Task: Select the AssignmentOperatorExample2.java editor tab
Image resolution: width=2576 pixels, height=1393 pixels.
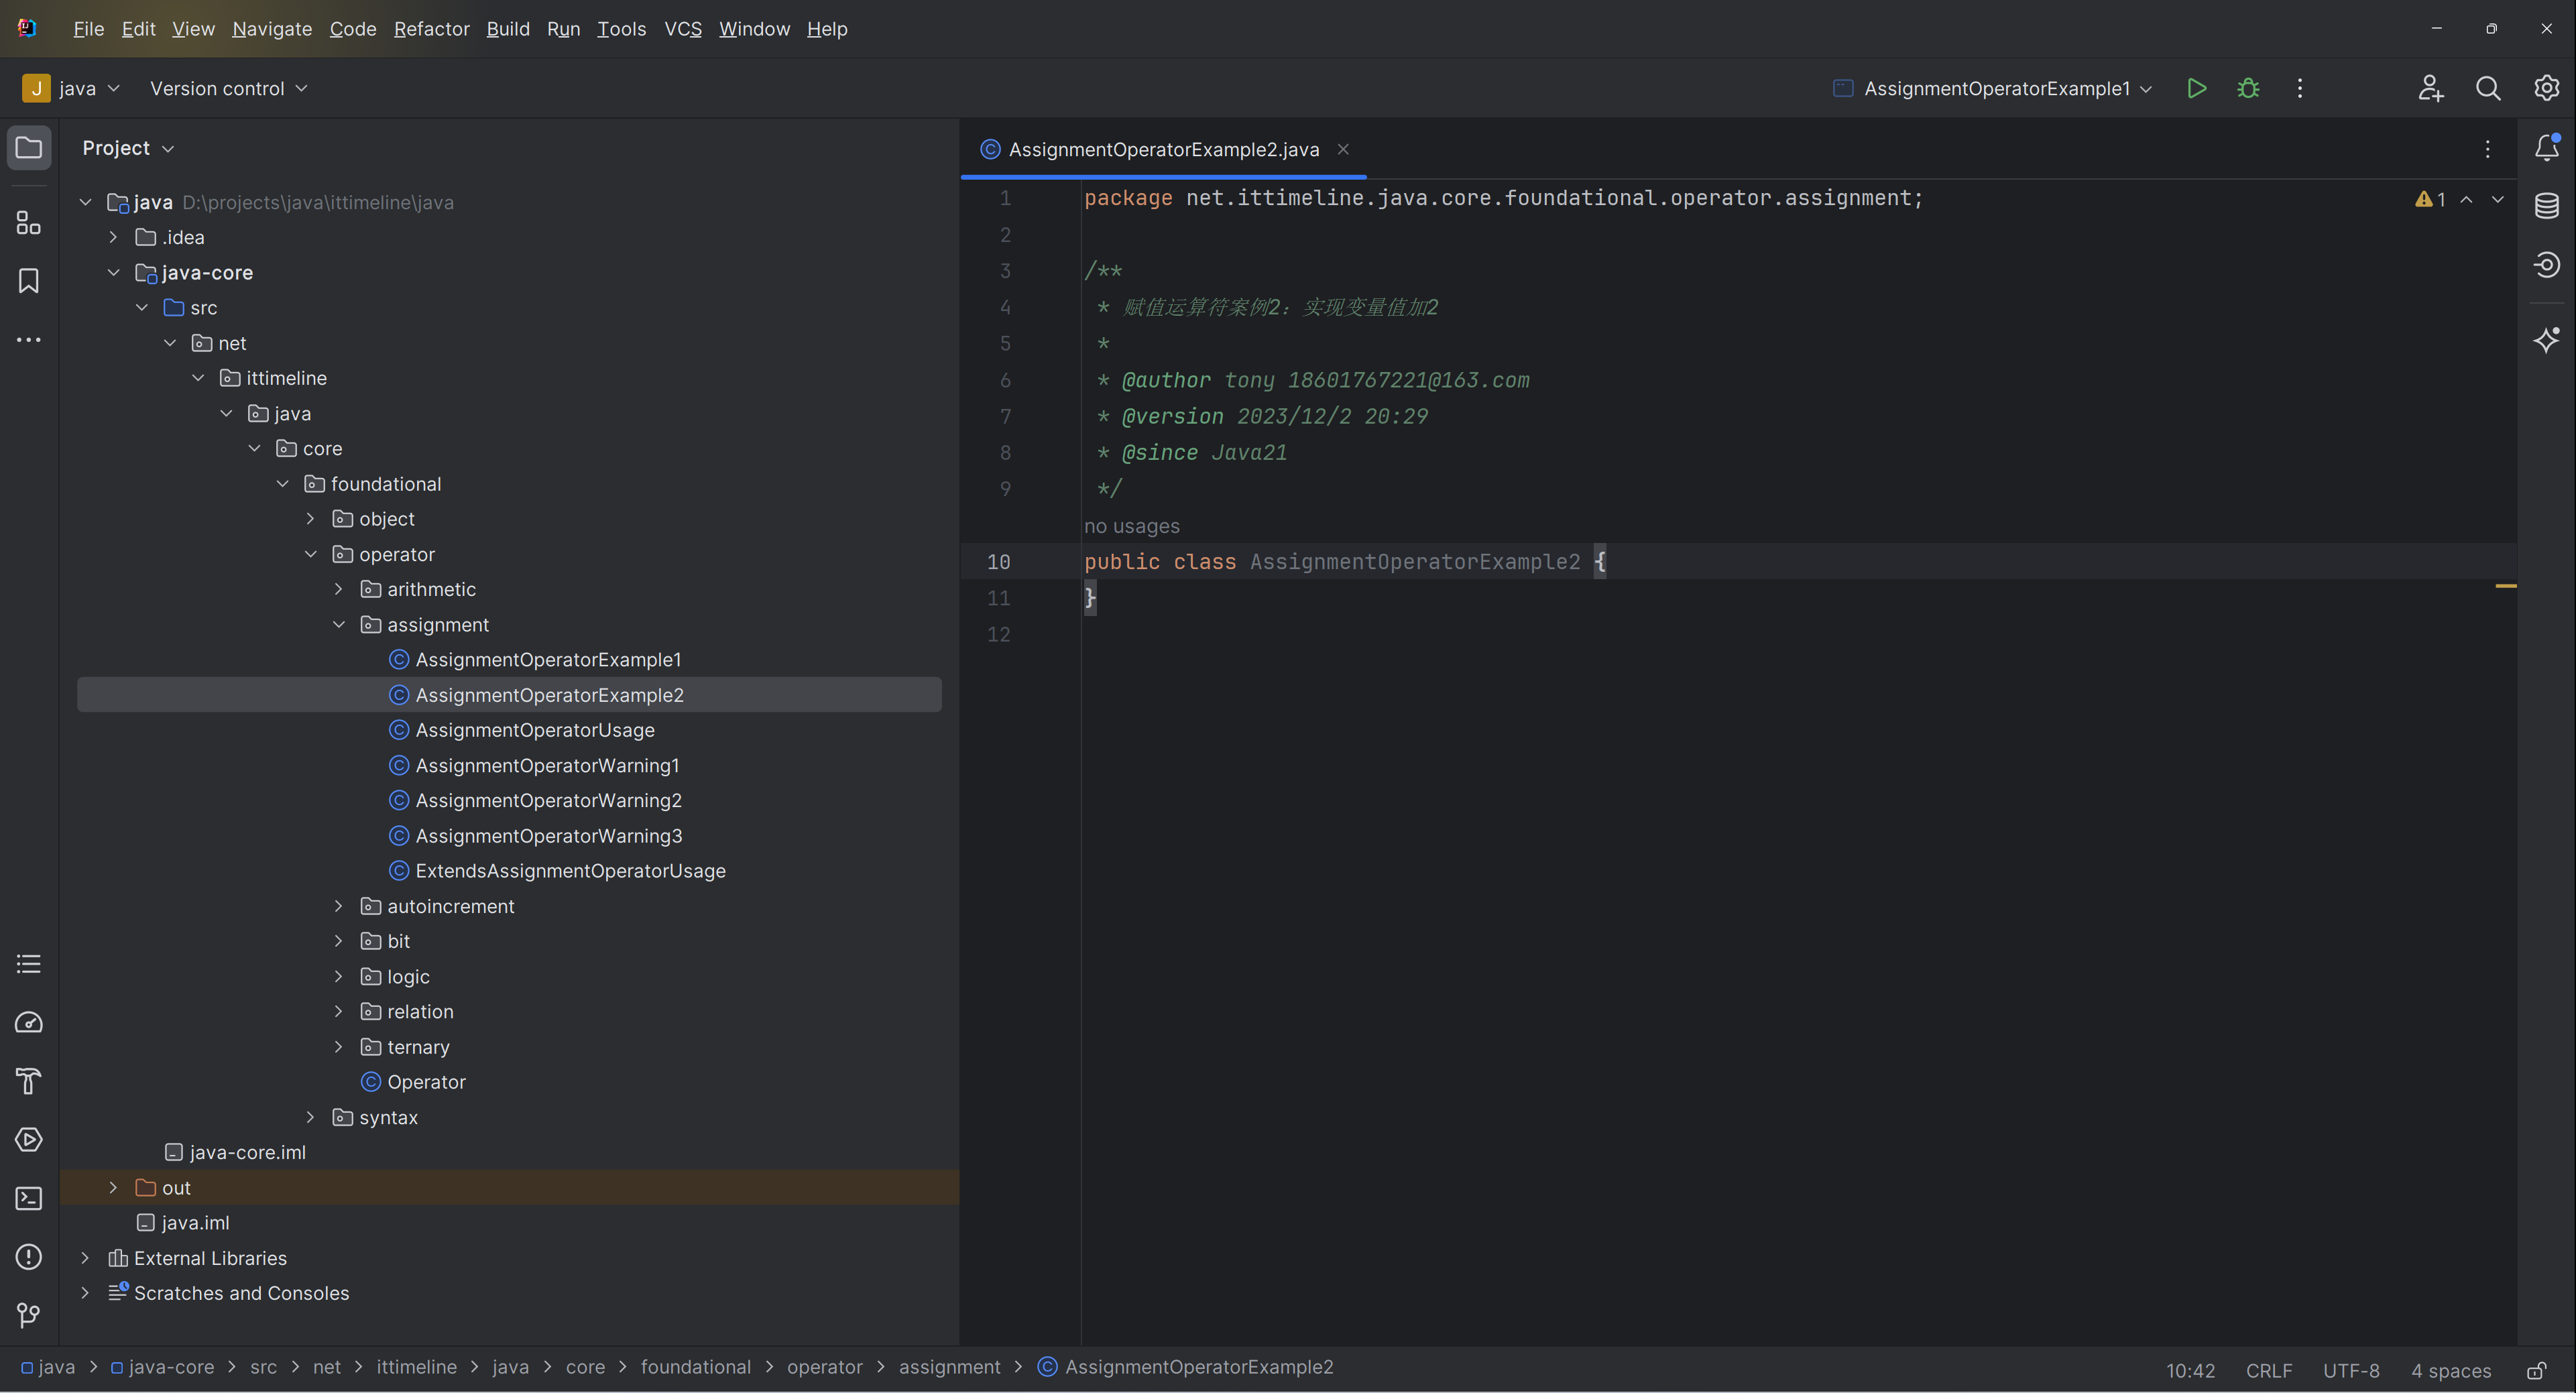Action: coord(1164,149)
